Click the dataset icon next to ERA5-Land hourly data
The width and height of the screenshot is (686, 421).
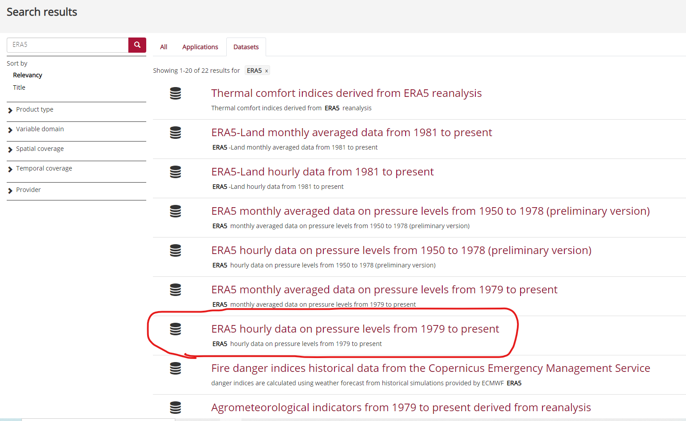tap(175, 172)
